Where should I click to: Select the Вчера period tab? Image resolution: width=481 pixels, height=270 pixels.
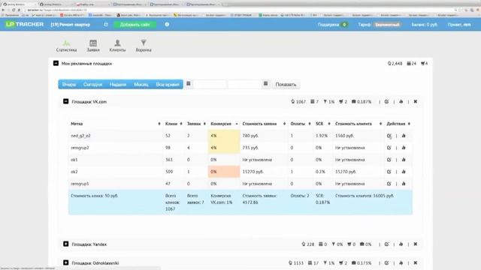(x=68, y=84)
